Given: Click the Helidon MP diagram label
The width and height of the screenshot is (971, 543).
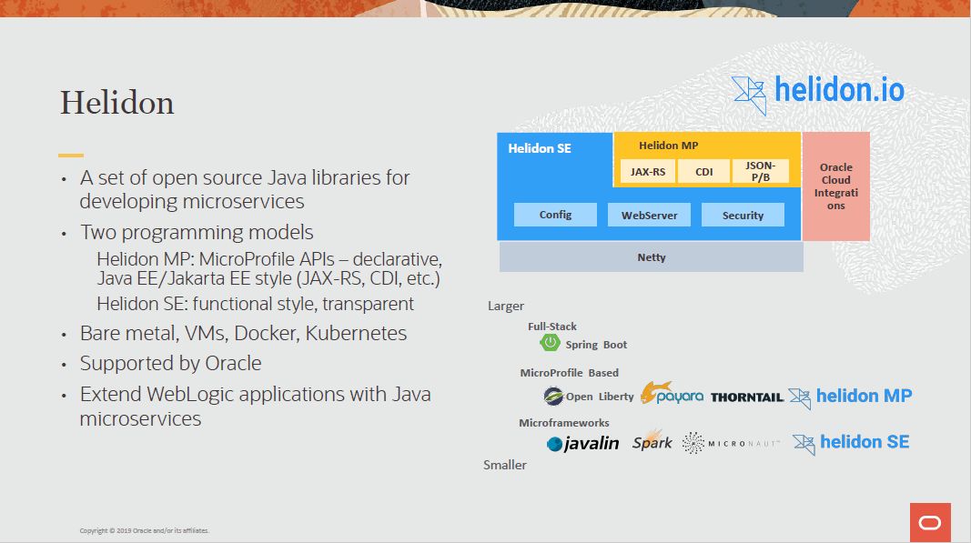Looking at the screenshot, I should tap(668, 146).
